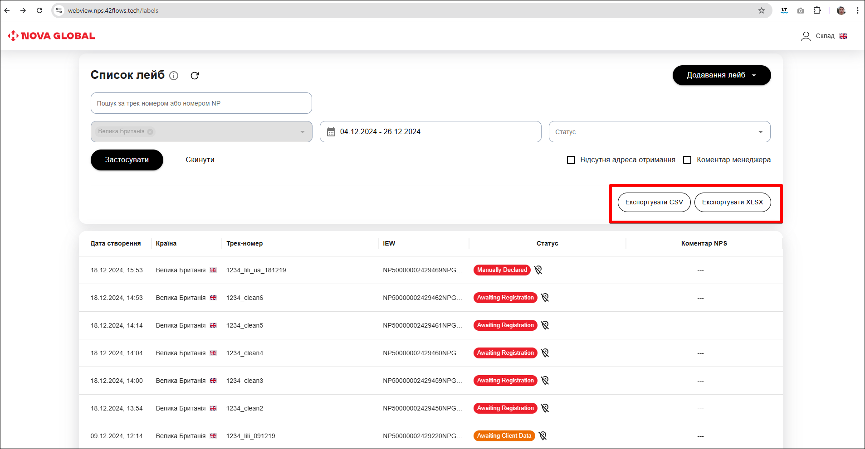
Task: Open the Chrome profile avatar
Action: click(x=841, y=10)
